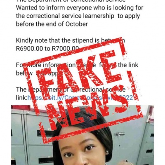165x165 pixels.
Task: Open the bit.ly correctional service link
Action: click(x=80, y=98)
